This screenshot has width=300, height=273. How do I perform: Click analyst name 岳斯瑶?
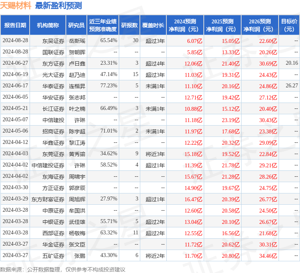click(x=77, y=41)
